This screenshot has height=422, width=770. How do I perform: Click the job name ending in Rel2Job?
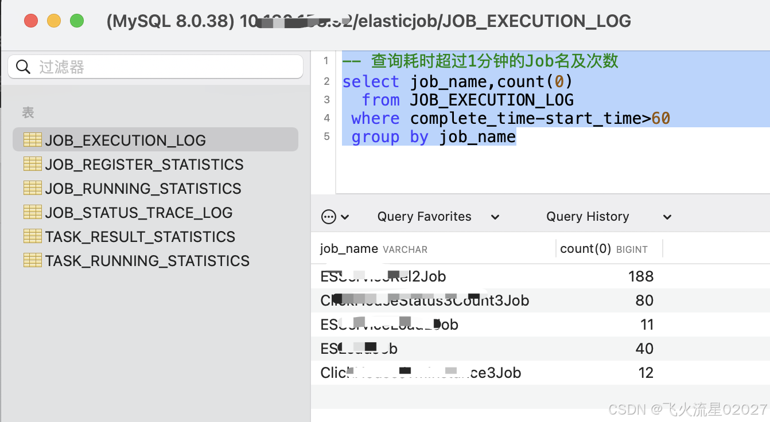click(x=383, y=276)
